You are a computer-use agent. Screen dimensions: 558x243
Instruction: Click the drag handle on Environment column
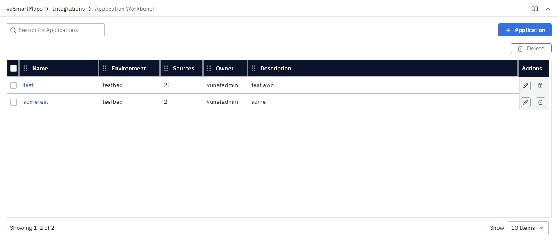tap(105, 68)
